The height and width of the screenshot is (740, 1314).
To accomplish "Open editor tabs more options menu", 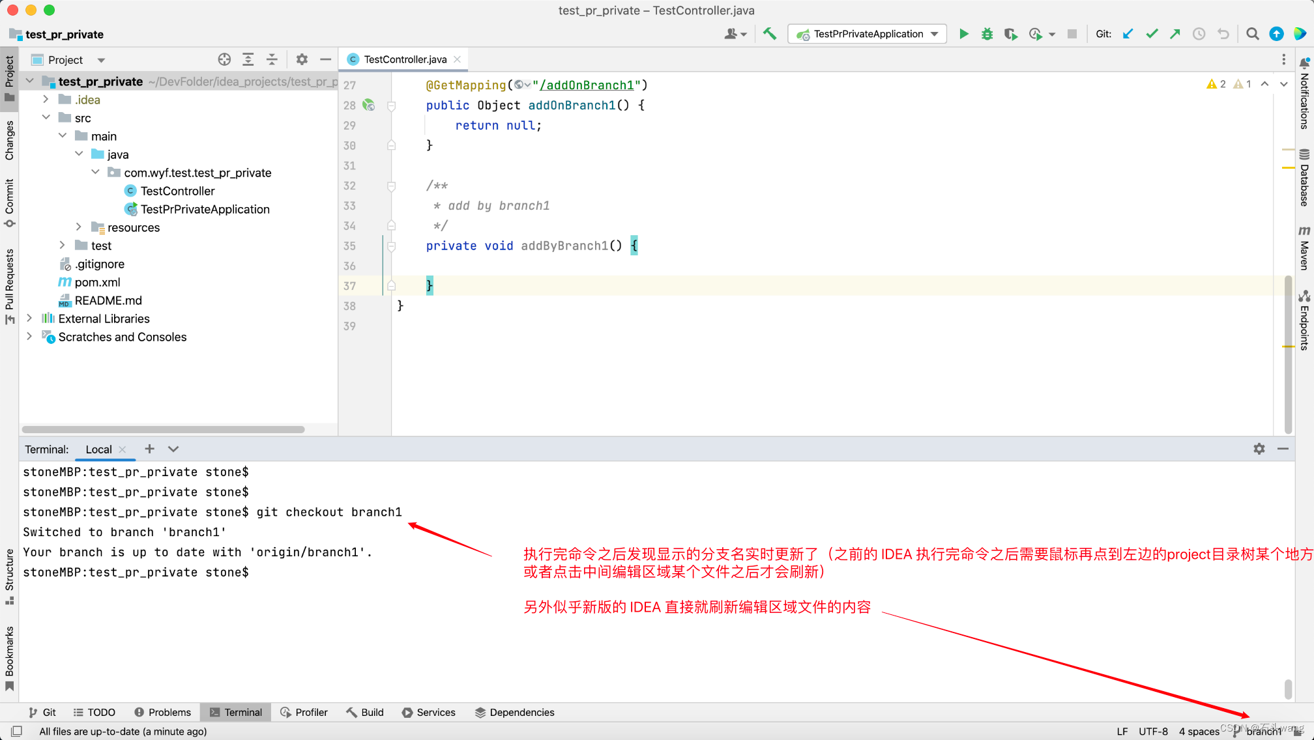I will (1284, 59).
